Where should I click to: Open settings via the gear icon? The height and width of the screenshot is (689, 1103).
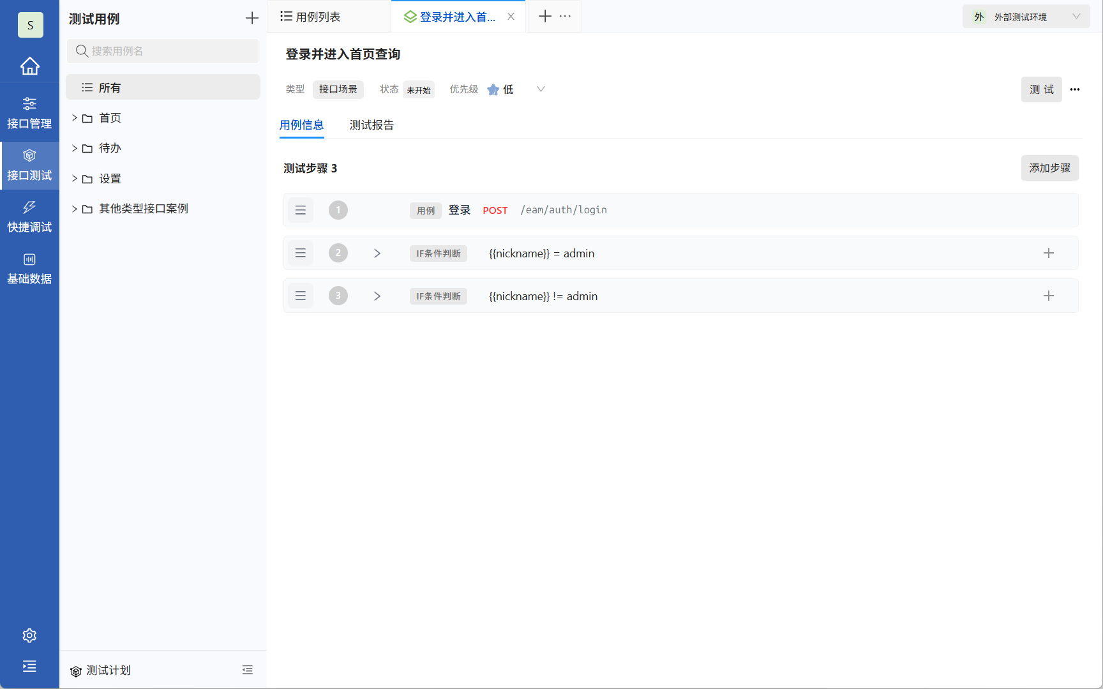pyautogui.click(x=29, y=635)
